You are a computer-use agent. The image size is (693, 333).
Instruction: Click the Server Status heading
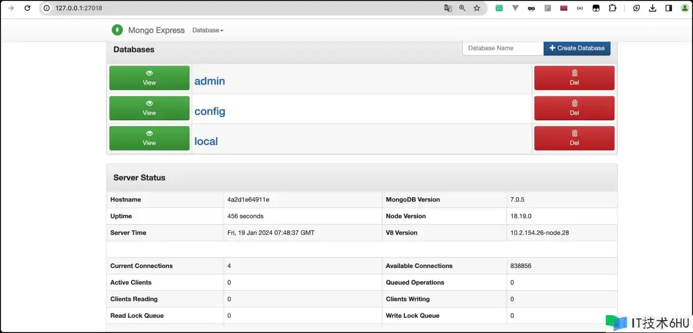(139, 178)
